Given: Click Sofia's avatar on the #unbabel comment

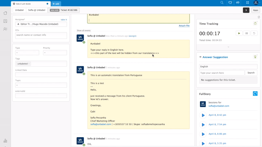Looking at the screenshot, I should (80, 38).
